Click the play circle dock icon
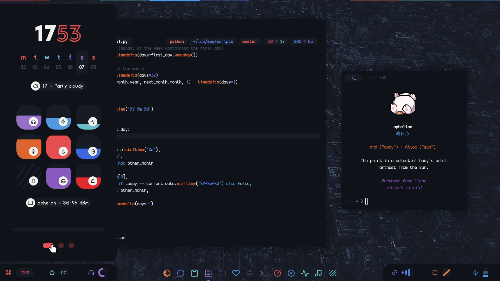This screenshot has height=281, width=500. pyautogui.click(x=291, y=273)
